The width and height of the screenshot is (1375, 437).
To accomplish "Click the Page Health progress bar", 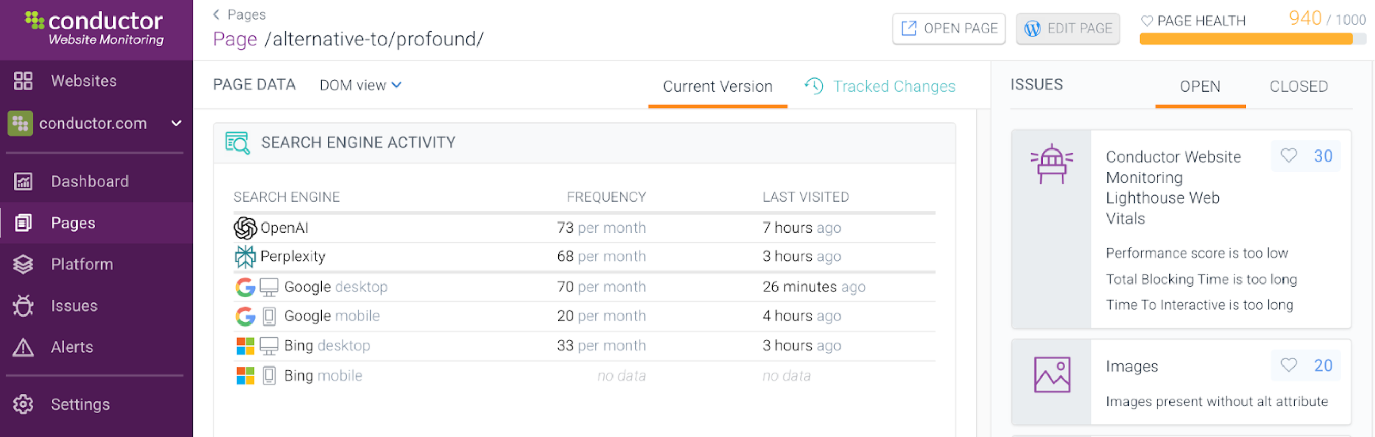I will tap(1253, 39).
